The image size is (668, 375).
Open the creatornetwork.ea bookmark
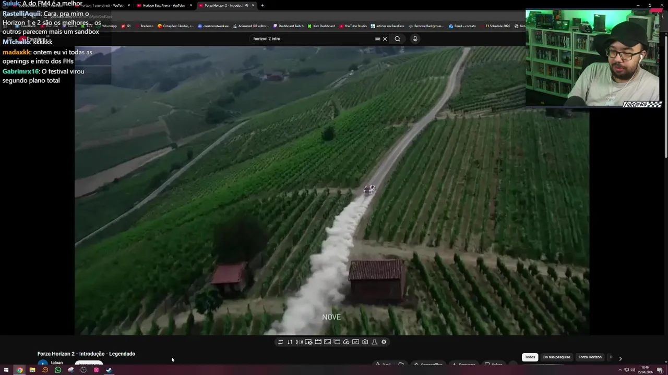[213, 26]
